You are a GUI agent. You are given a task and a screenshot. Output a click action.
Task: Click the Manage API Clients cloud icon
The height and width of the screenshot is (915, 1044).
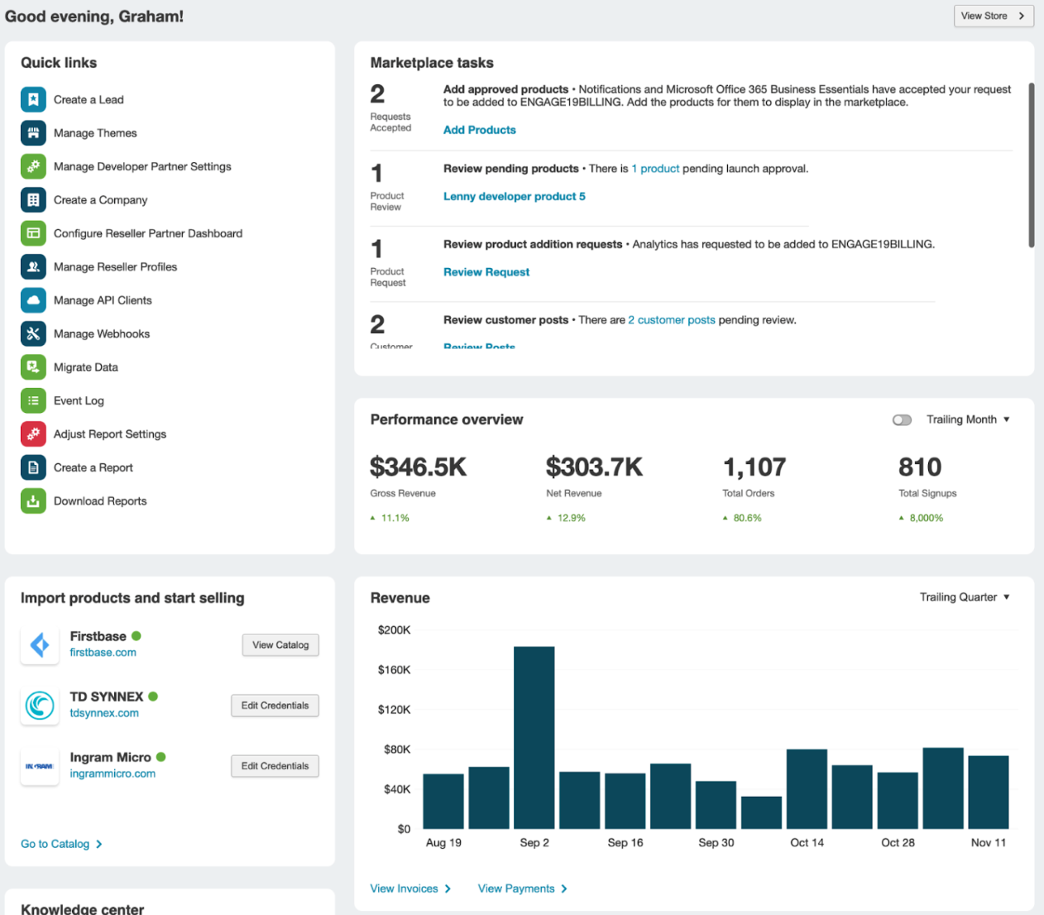[x=33, y=300]
